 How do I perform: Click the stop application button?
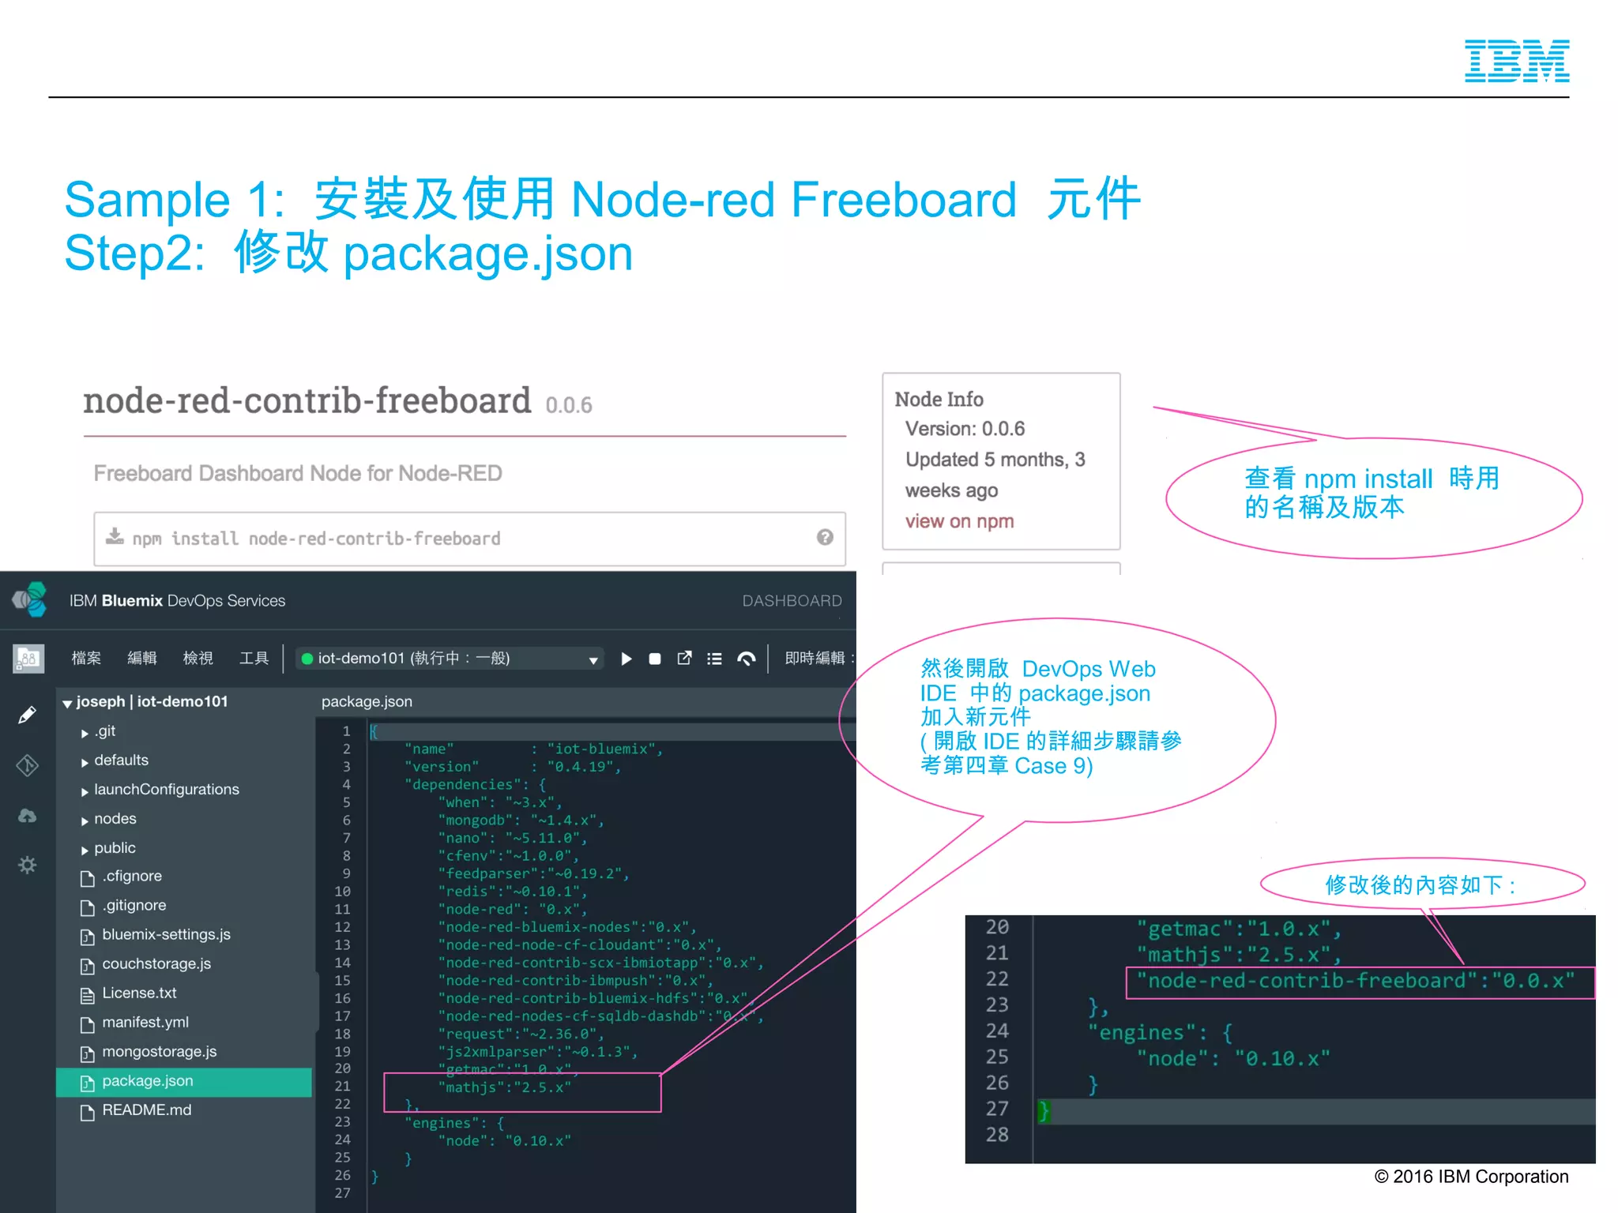click(655, 659)
